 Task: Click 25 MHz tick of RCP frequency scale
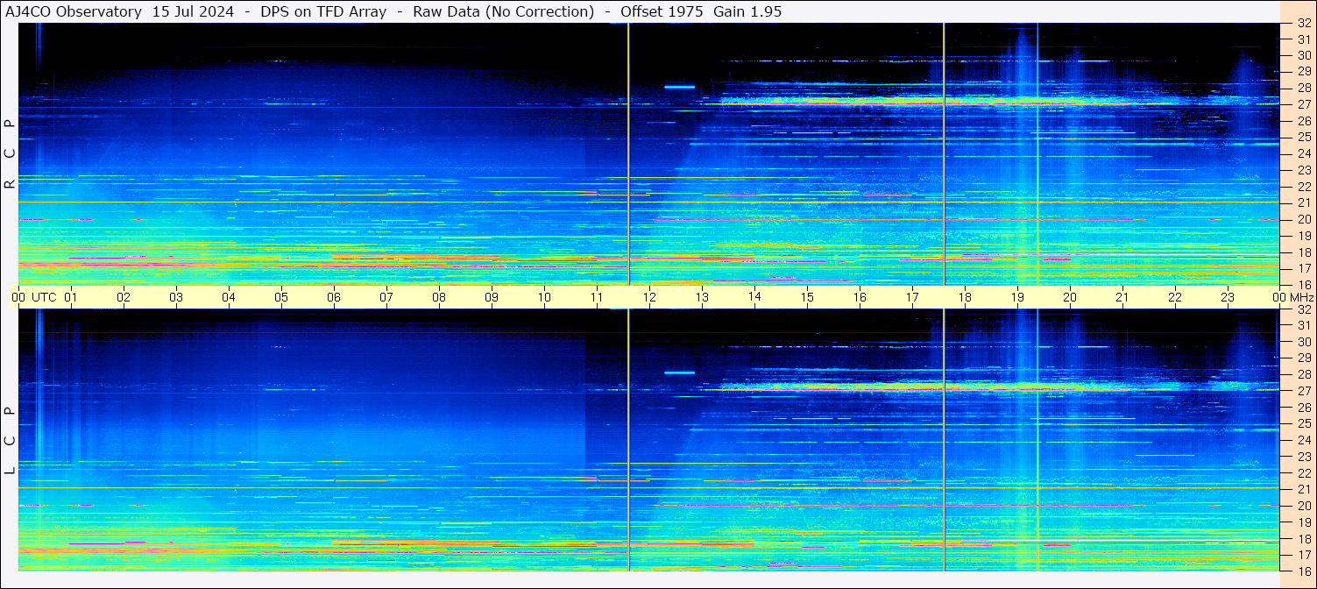(1303, 137)
